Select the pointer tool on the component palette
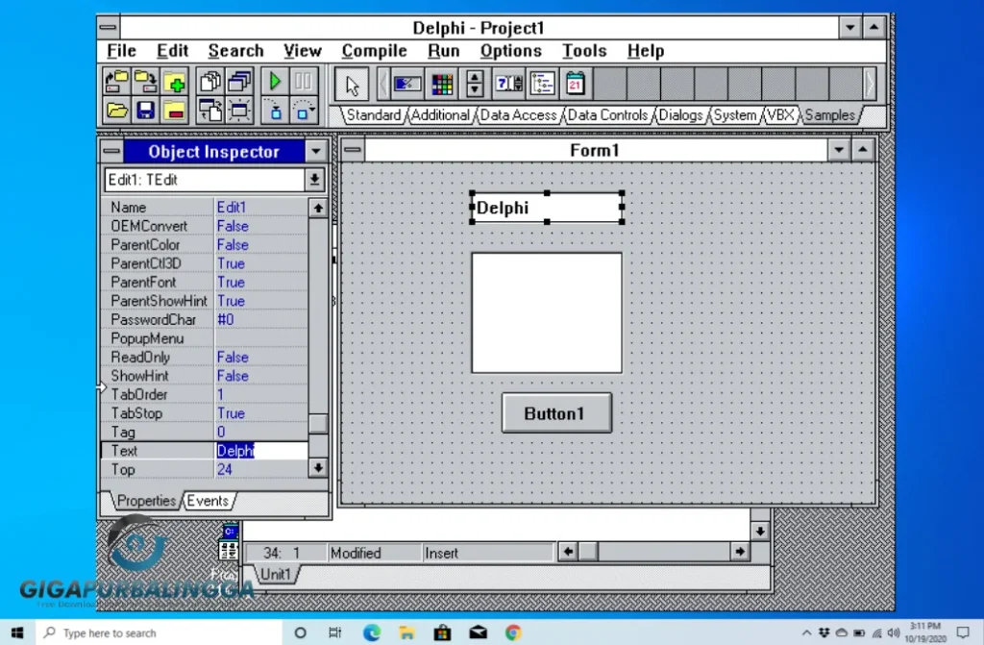 pyautogui.click(x=352, y=84)
